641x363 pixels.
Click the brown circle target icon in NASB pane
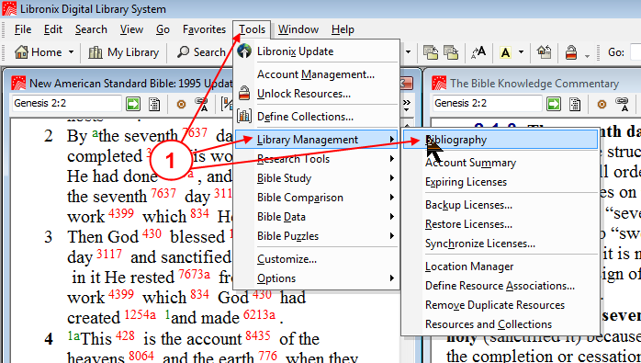181,104
